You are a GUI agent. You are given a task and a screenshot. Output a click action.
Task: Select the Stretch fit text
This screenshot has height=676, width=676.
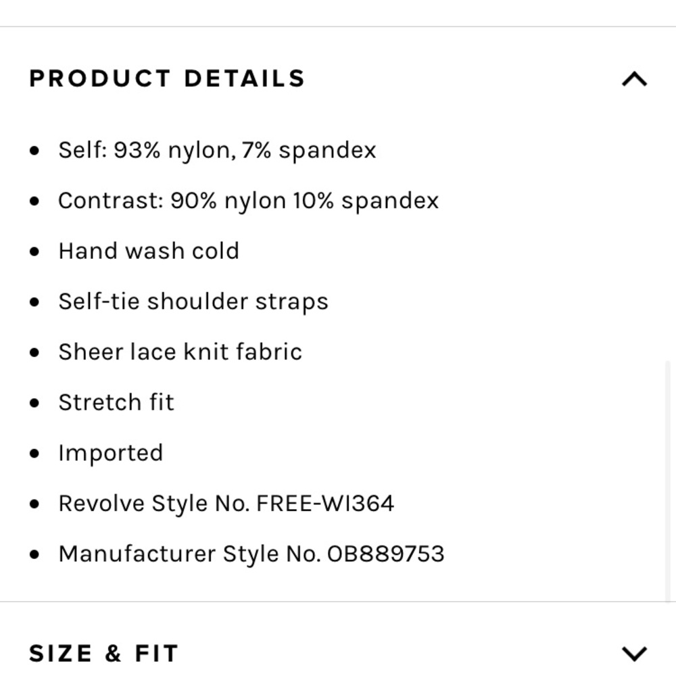tap(116, 403)
